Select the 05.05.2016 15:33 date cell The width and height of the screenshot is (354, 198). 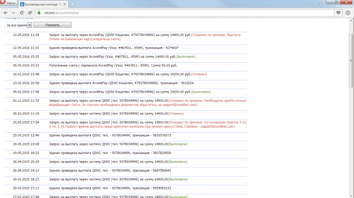coord(26,65)
